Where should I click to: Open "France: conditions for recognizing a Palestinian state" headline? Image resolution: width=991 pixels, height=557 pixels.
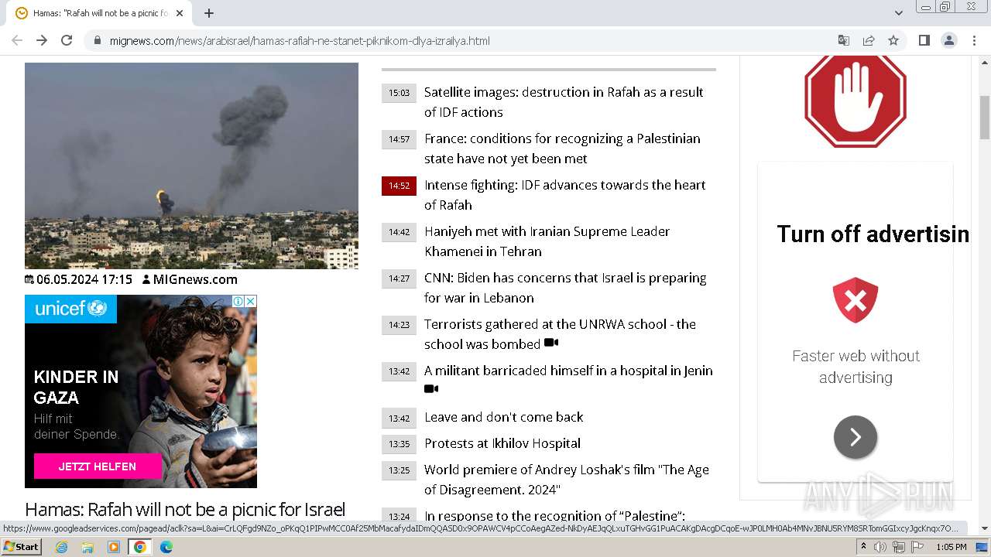562,149
